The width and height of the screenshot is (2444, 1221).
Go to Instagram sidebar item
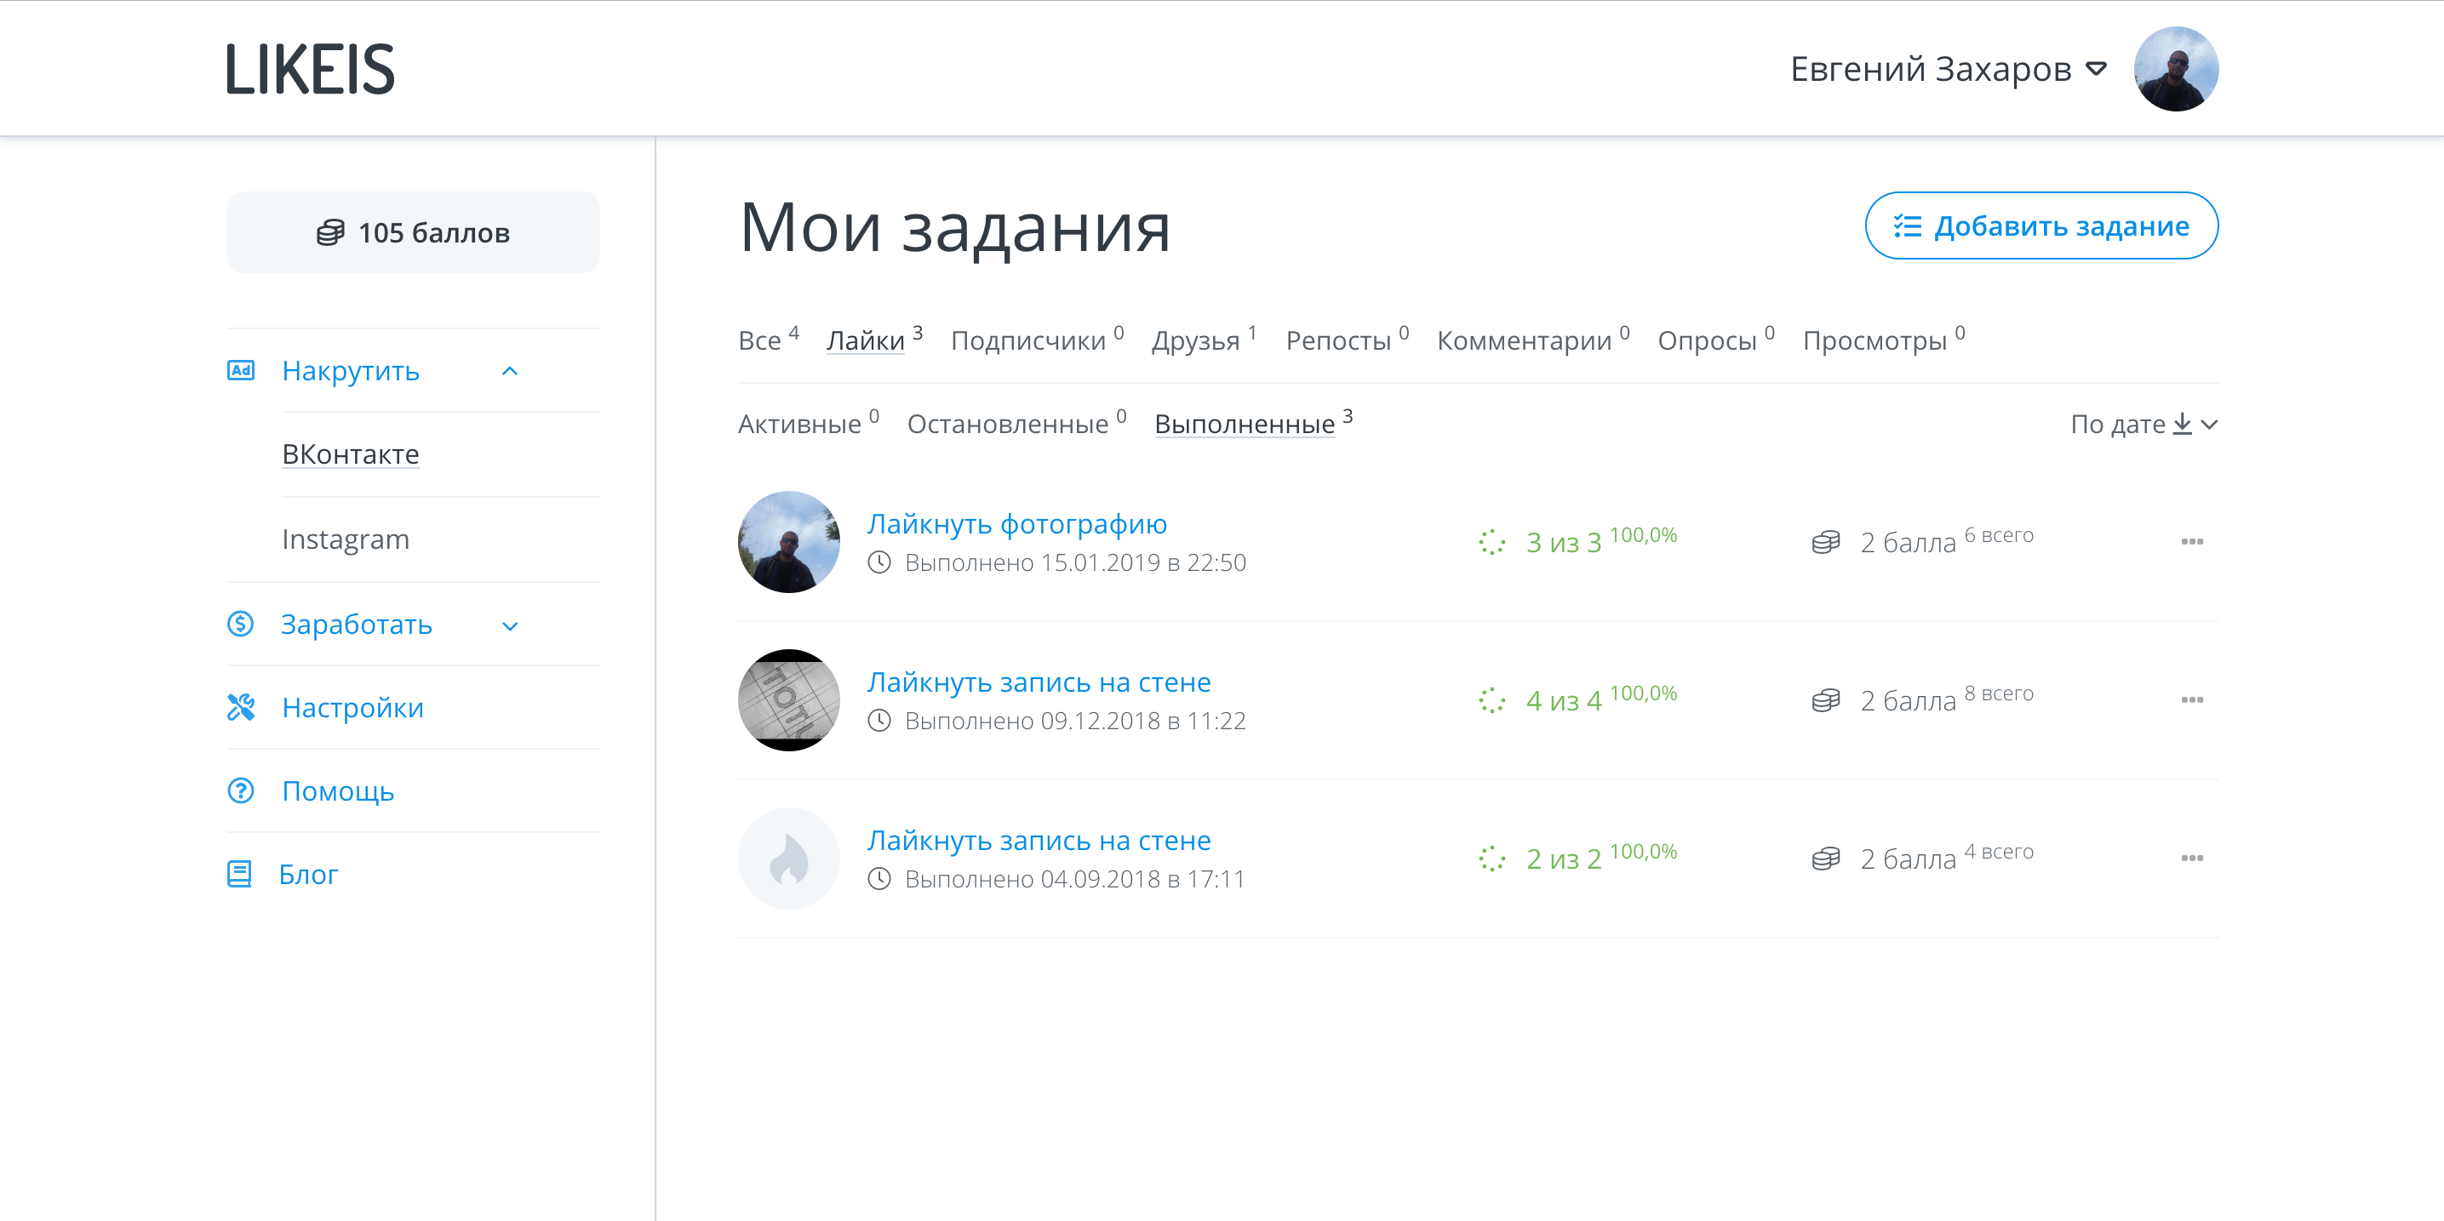tap(346, 539)
